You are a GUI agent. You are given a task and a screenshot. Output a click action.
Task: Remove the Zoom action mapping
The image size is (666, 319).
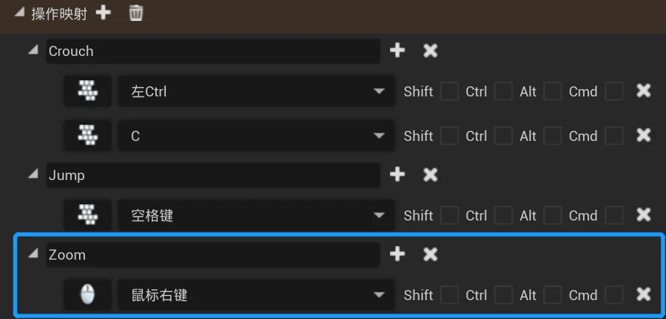click(431, 254)
